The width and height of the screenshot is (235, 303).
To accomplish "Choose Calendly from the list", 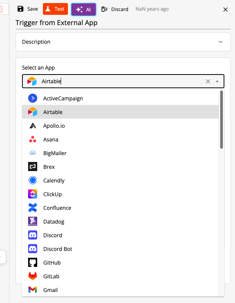I will click(x=120, y=181).
